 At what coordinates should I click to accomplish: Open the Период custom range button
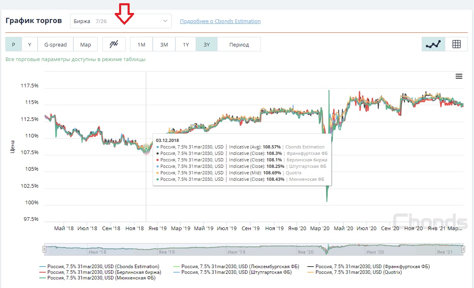pos(239,44)
